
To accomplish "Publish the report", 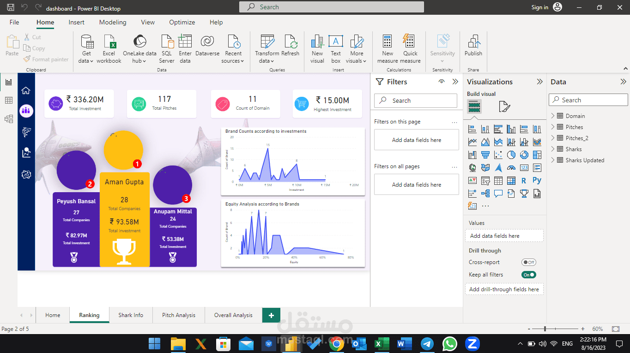I will (473, 45).
